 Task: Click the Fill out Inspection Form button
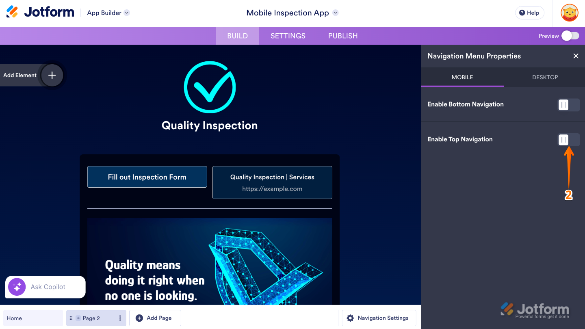click(x=147, y=177)
